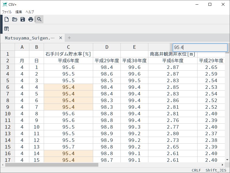
Task: Click the table insert icon
Action: (x=7, y=29)
